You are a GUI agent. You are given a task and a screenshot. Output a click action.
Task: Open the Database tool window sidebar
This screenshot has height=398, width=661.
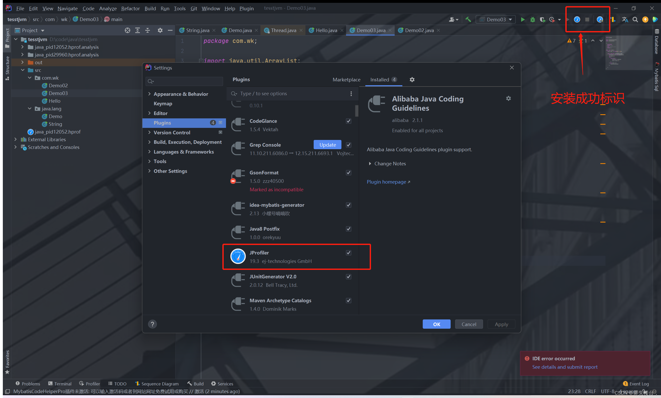coord(657,42)
